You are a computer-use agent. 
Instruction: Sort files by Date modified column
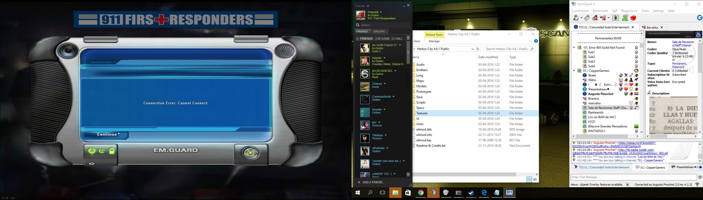[488, 57]
